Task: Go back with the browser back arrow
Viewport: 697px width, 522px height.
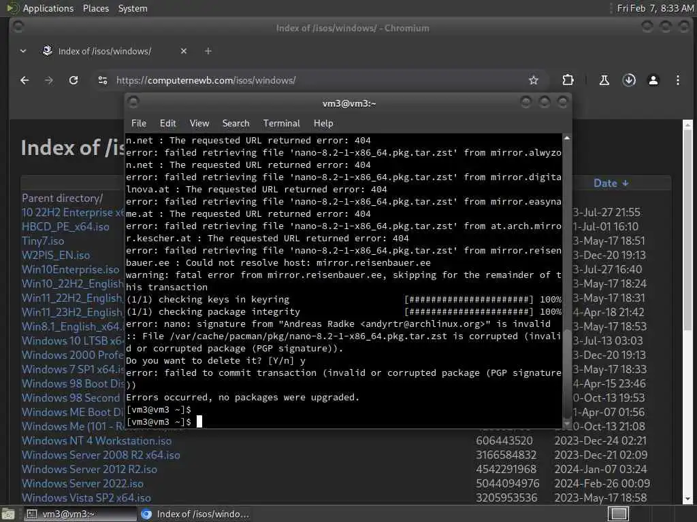Action: [25, 80]
